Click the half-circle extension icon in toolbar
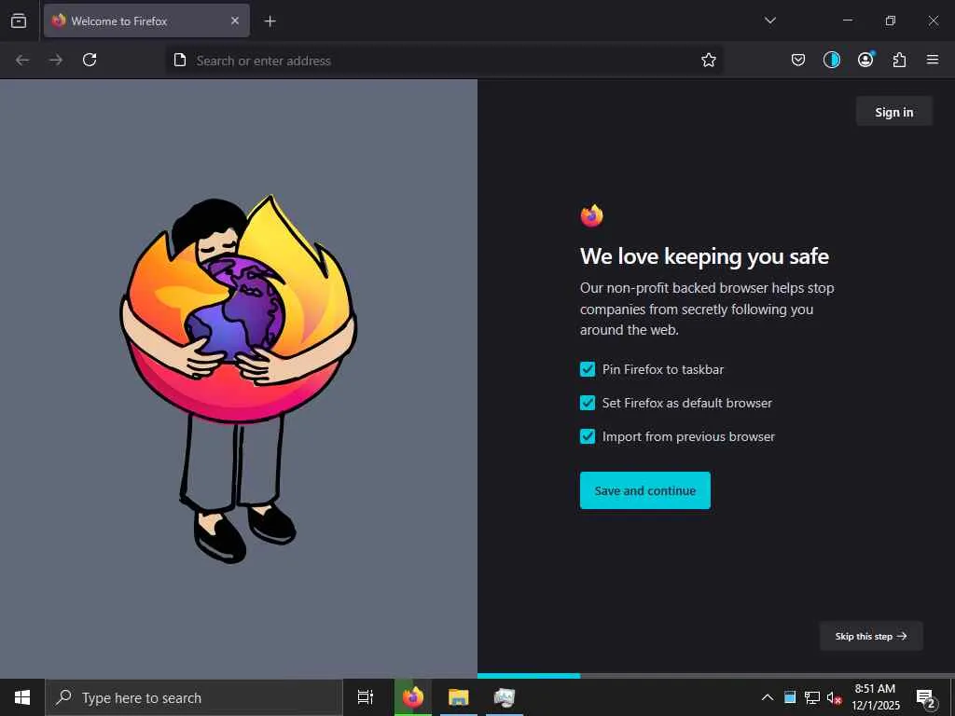955x716 pixels. click(x=831, y=60)
